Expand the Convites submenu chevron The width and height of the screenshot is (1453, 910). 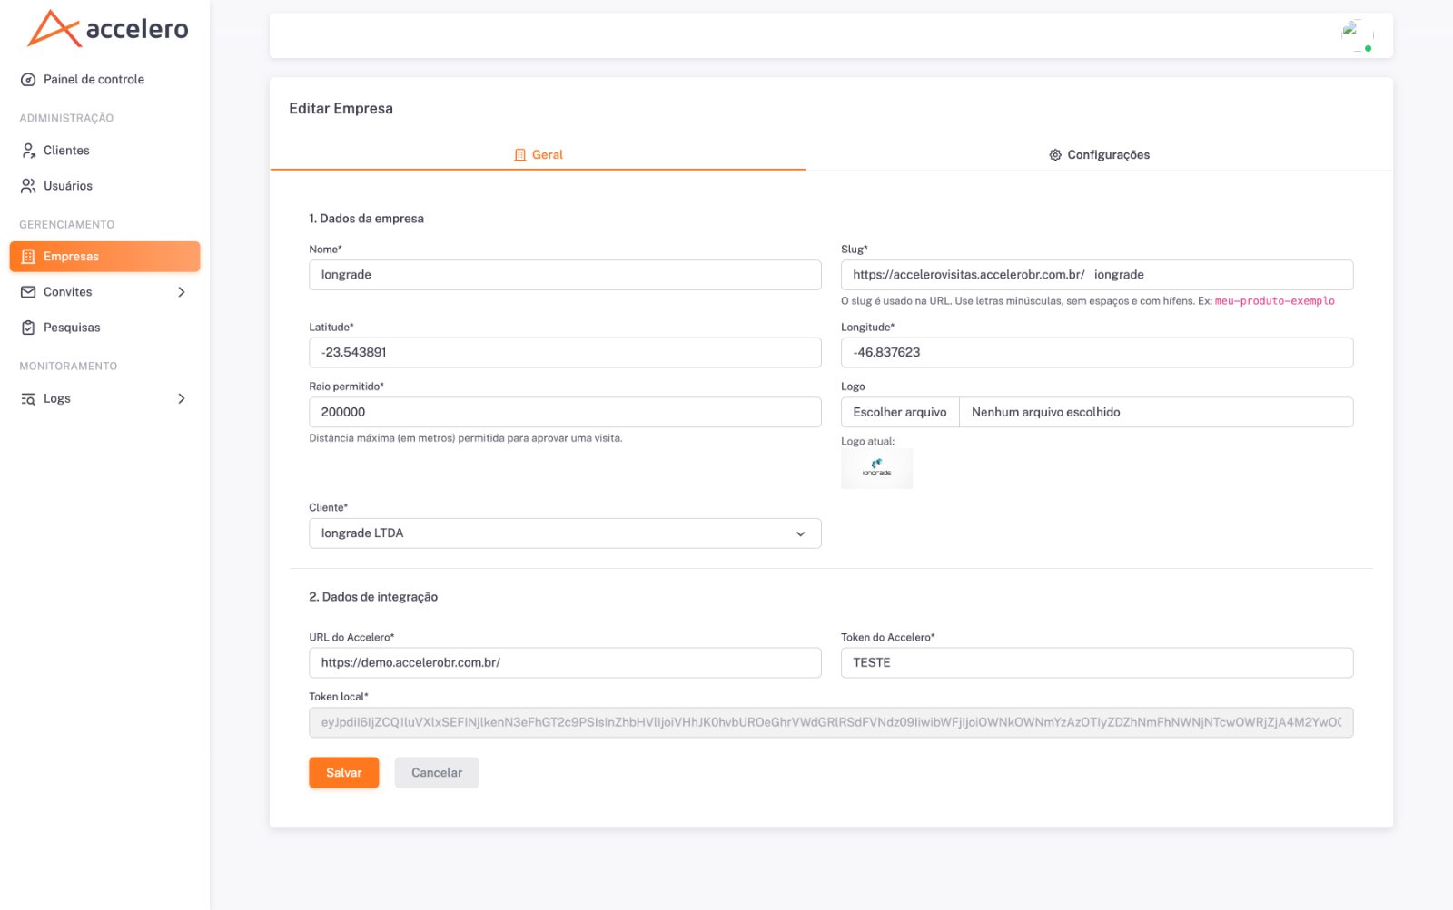pyautogui.click(x=182, y=292)
